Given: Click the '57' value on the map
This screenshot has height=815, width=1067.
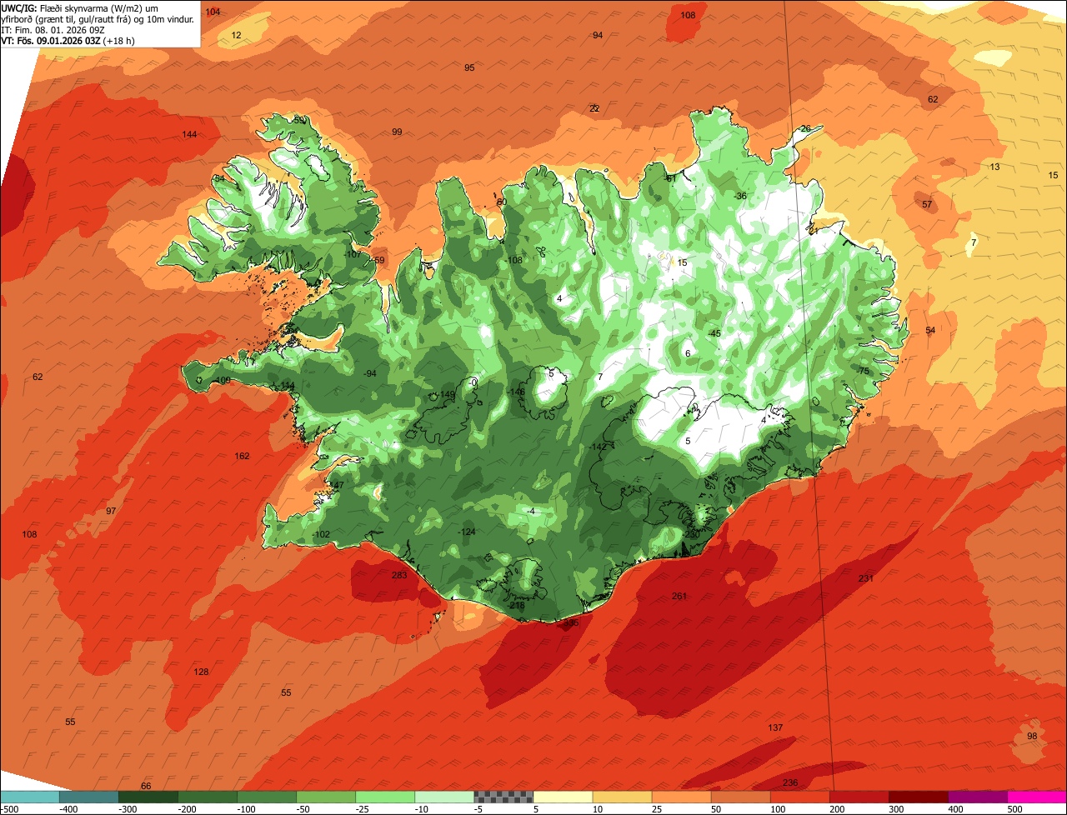Looking at the screenshot, I should tap(927, 204).
